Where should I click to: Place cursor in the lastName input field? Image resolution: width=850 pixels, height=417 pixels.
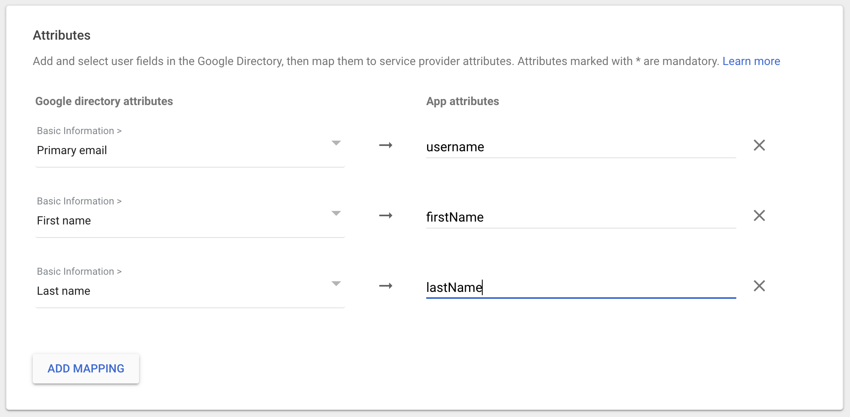[581, 287]
